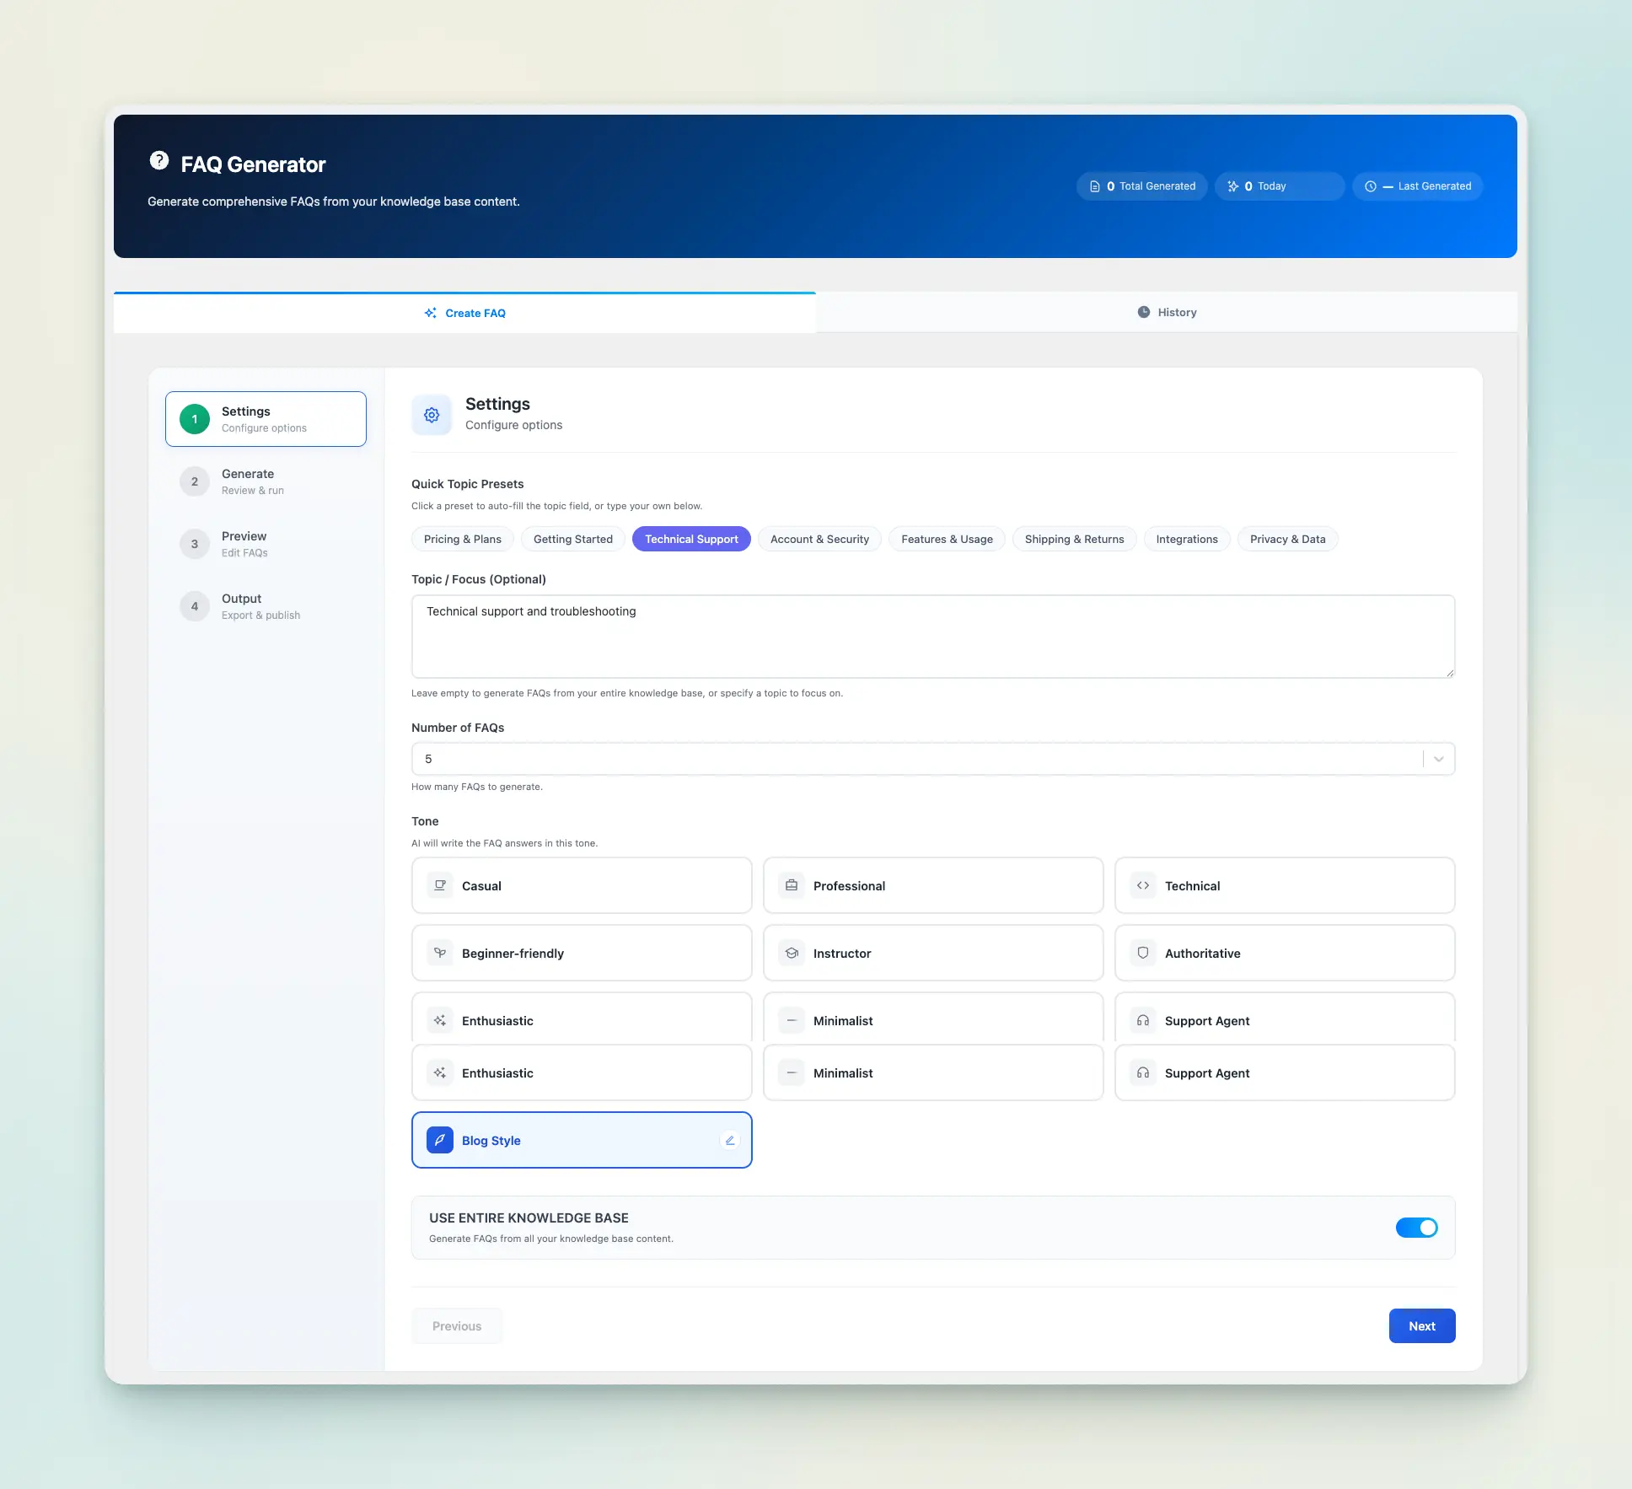Disable the Use Entire Knowledge Base toggle
The image size is (1632, 1489).
pyautogui.click(x=1416, y=1228)
